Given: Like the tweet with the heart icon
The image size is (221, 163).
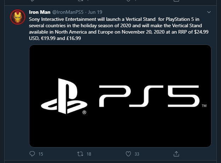Looking at the screenshot, I should pos(129,154).
